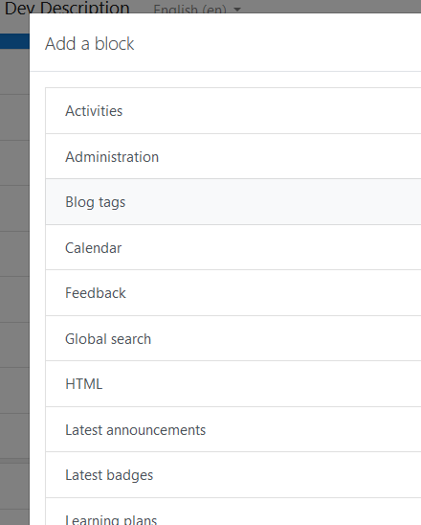Click the dimmed drawer row below the blue item
The image size is (421, 525).
14,72
